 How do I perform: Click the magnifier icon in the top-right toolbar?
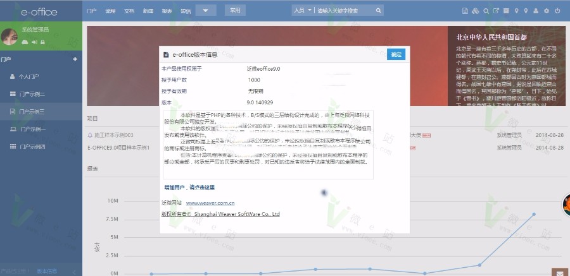(486, 11)
